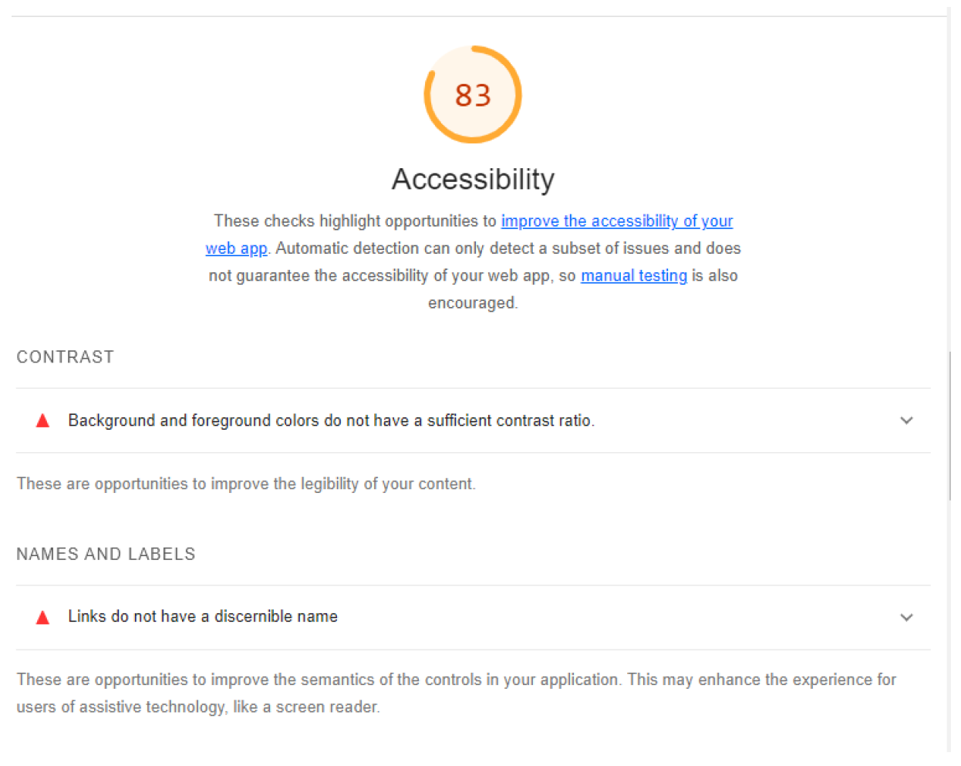Click the CONTRAST section heading
Viewport: 961px width, 766px height.
point(66,357)
